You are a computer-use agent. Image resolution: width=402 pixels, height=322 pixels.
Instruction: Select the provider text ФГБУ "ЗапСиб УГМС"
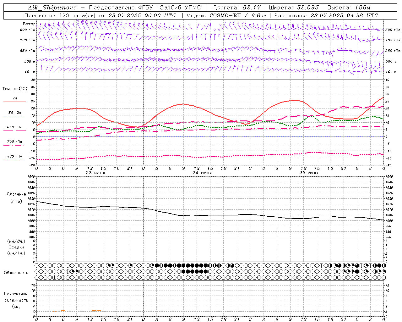pyautogui.click(x=171, y=8)
